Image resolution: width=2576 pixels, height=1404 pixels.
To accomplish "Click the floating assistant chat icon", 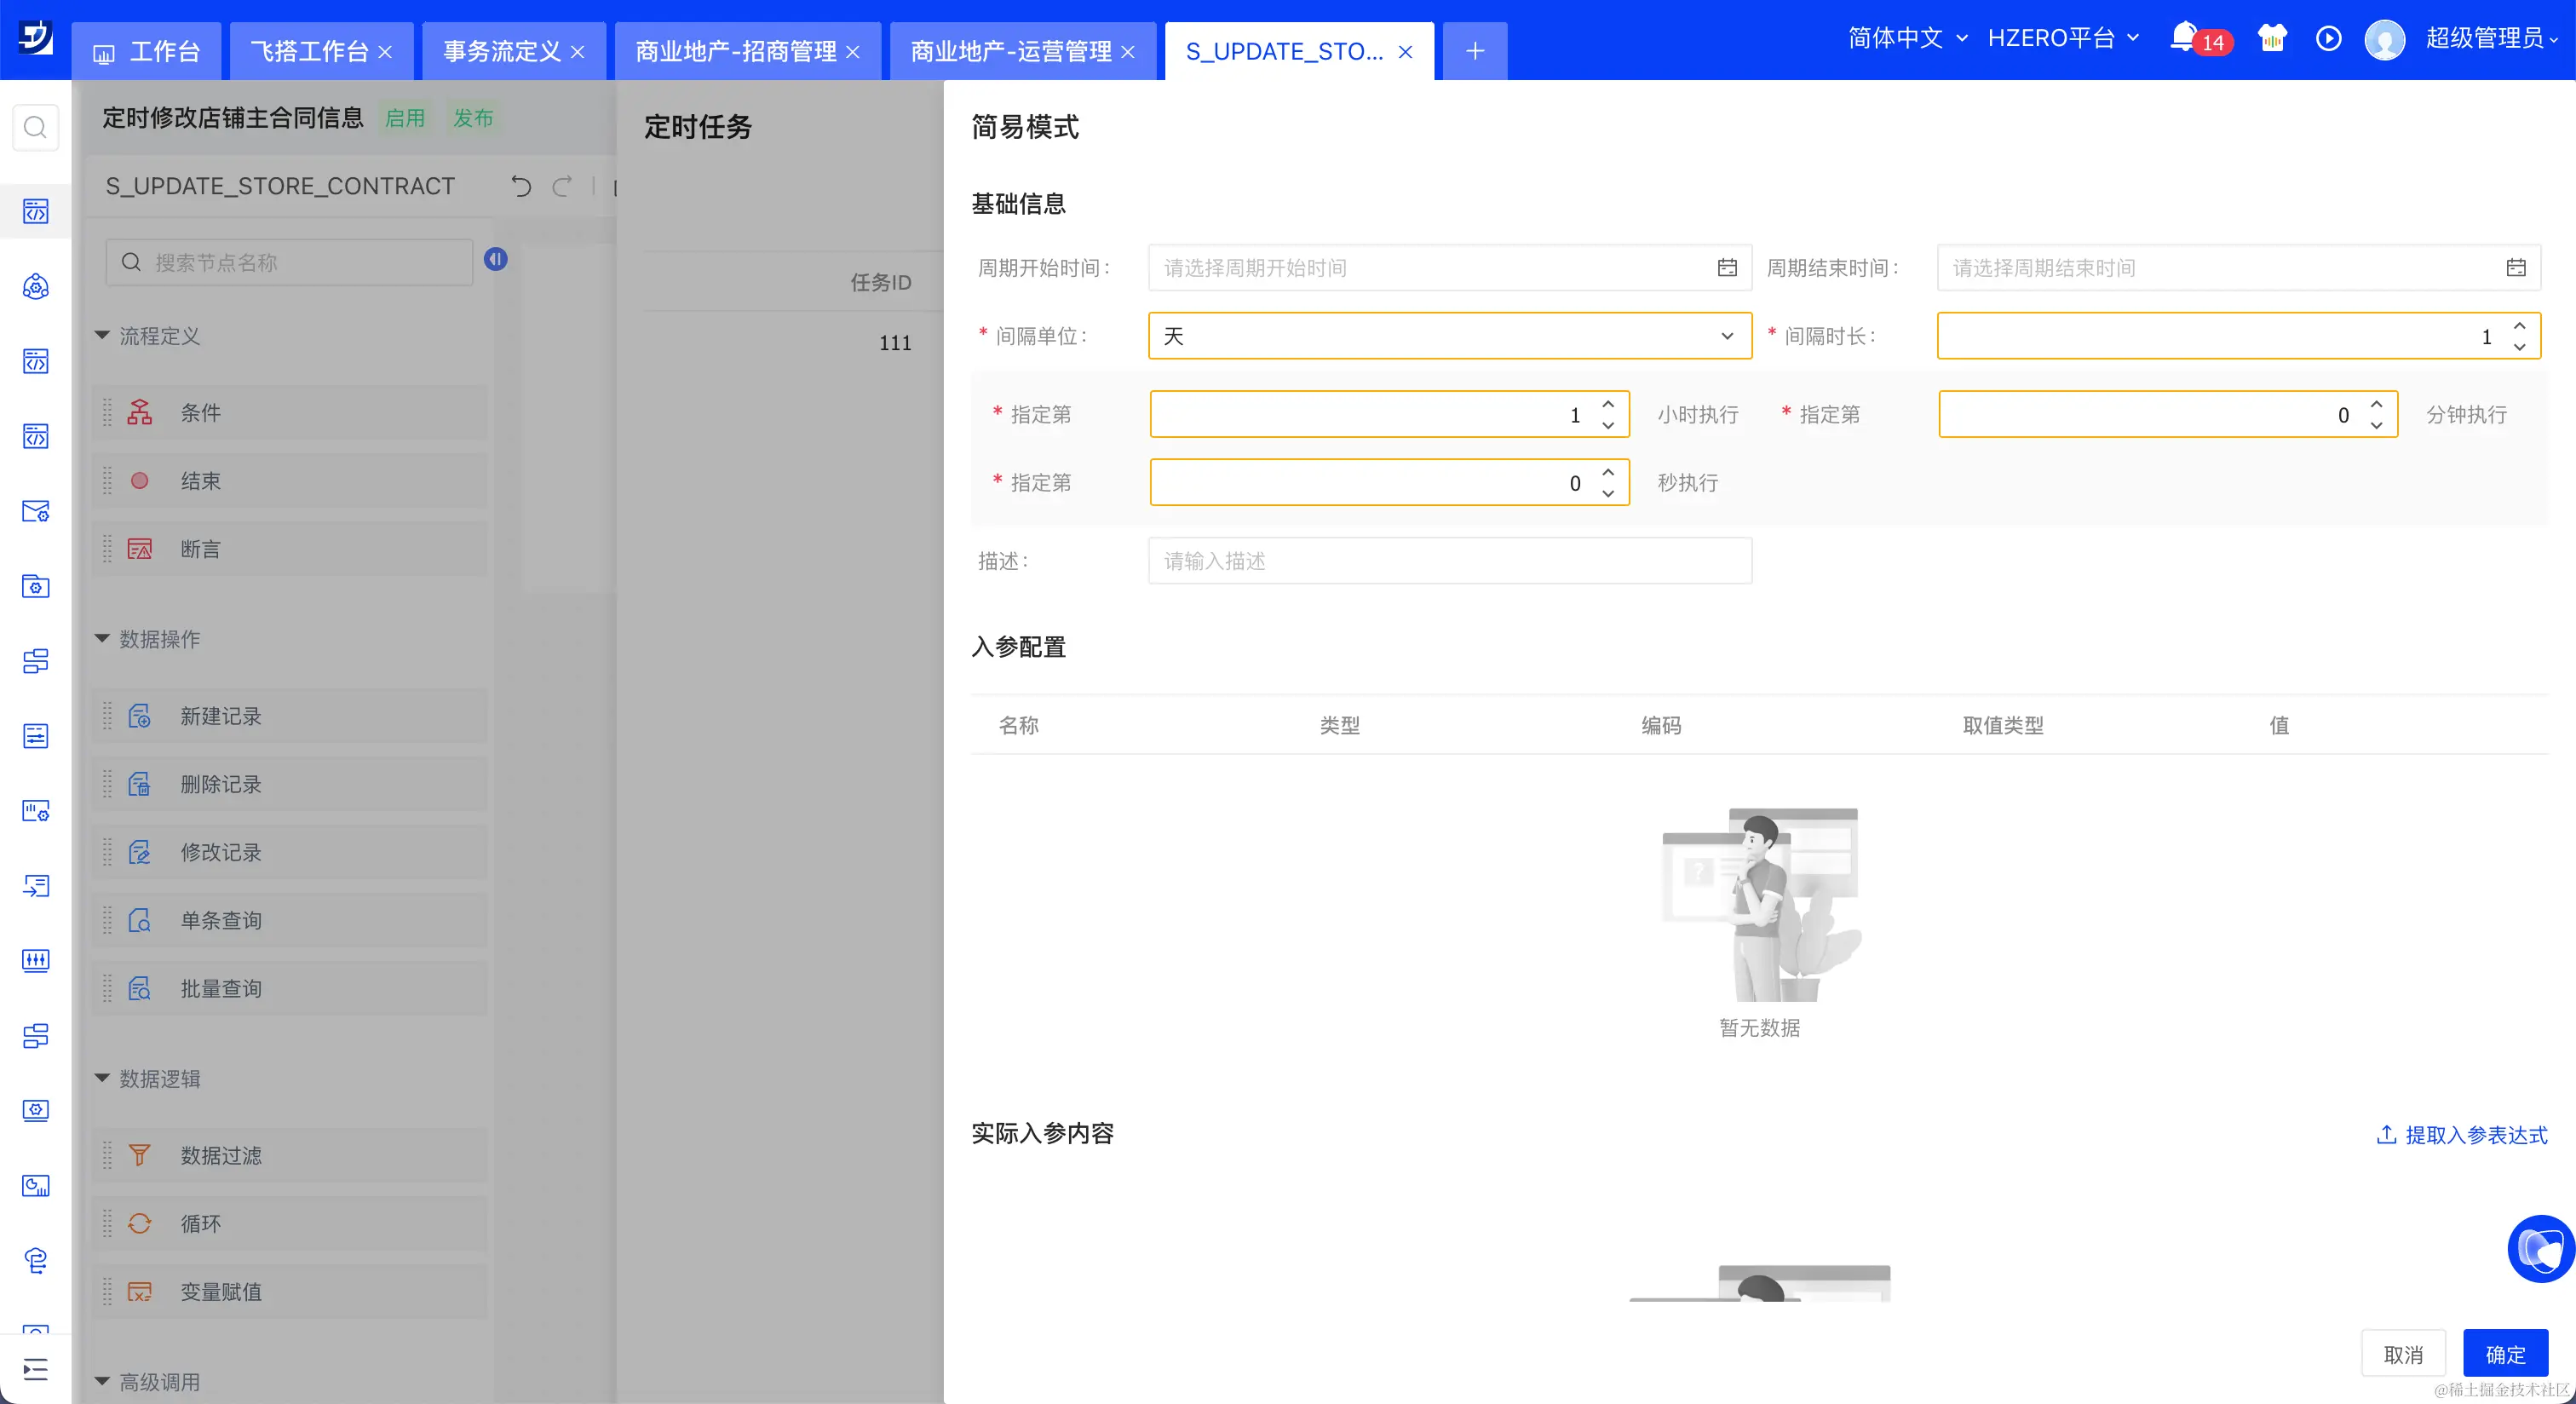I will coord(2540,1248).
